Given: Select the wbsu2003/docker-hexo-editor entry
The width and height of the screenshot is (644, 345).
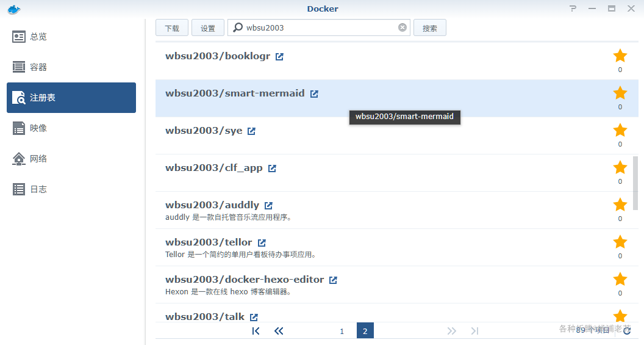Looking at the screenshot, I should tap(397, 285).
